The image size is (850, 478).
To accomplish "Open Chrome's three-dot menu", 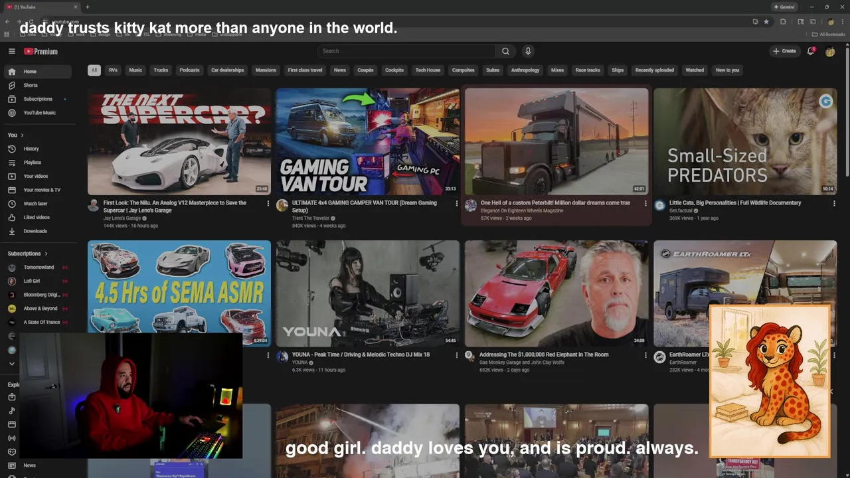I will (843, 22).
